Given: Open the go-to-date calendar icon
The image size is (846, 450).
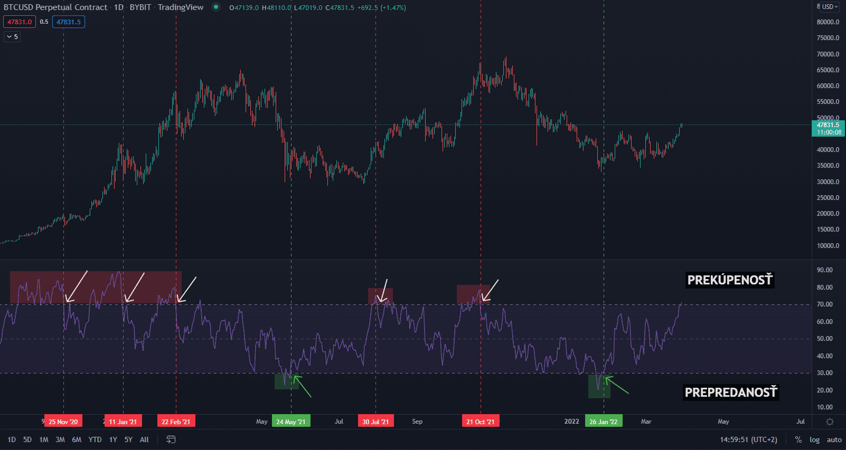Looking at the screenshot, I should coord(171,439).
